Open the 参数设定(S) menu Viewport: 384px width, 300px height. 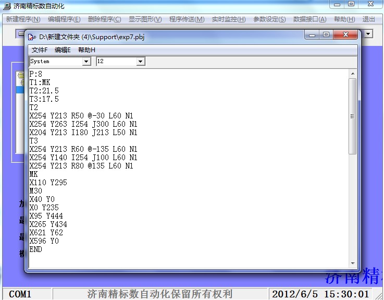click(269, 19)
